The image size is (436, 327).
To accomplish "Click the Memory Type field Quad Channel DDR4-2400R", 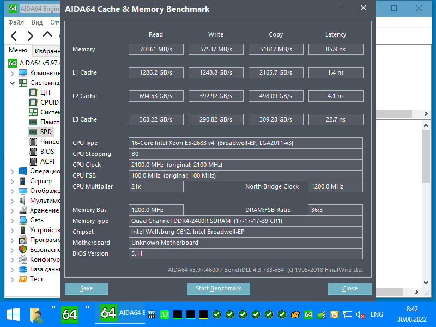I will coord(246,221).
